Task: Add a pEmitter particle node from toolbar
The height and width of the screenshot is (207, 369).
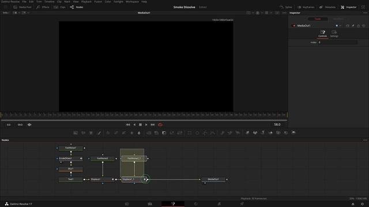Action: point(222,133)
